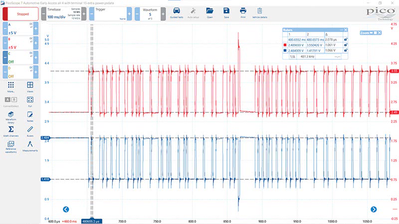Screen dimensions: 399x224
Task: Open Channel B ±5 V options
Action: pos(20,43)
